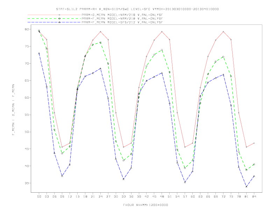Viewport: 277px width, 214px height.
Task: Select the legend entry PARM=F_MEAN MODEL=GFS/212
Action: pyautogui.click(x=122, y=22)
